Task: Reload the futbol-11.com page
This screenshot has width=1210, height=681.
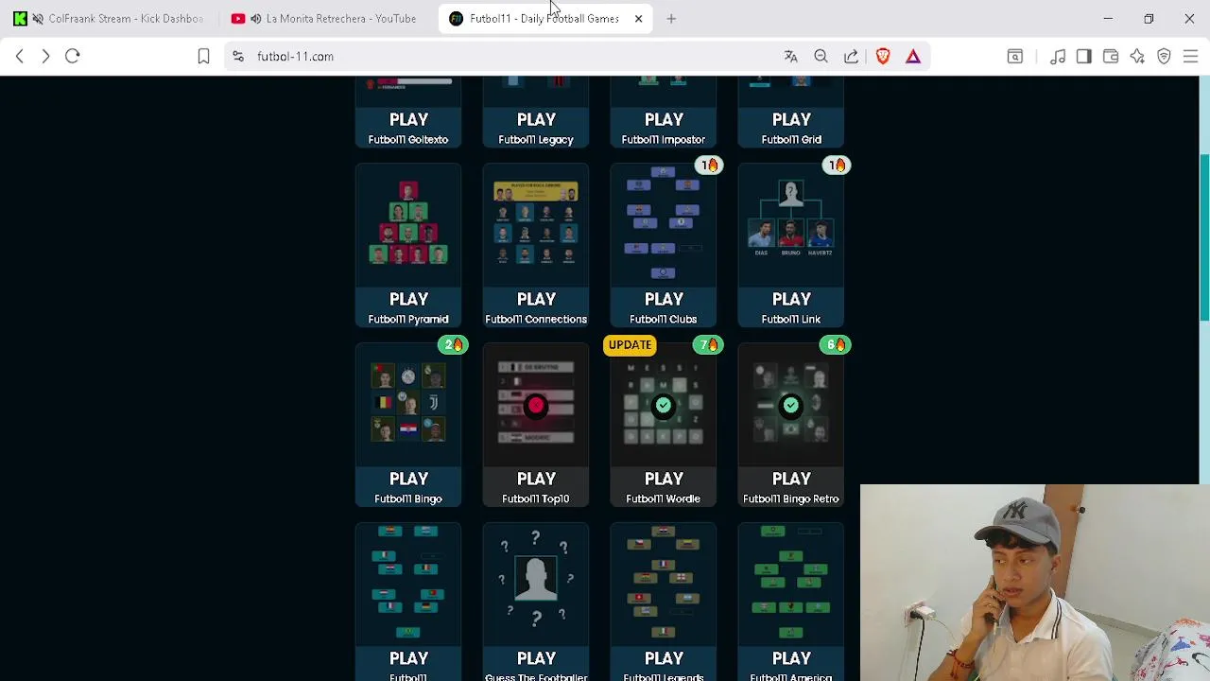Action: coord(73,57)
